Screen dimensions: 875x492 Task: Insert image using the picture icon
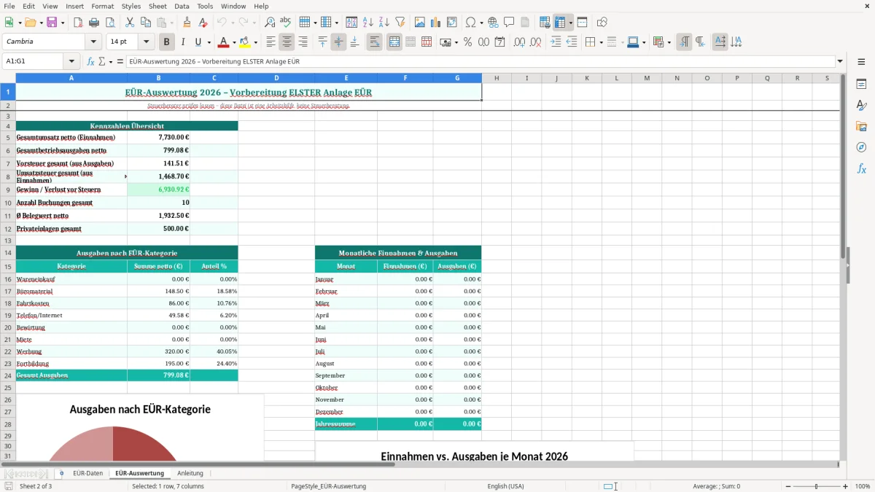pyautogui.click(x=420, y=23)
